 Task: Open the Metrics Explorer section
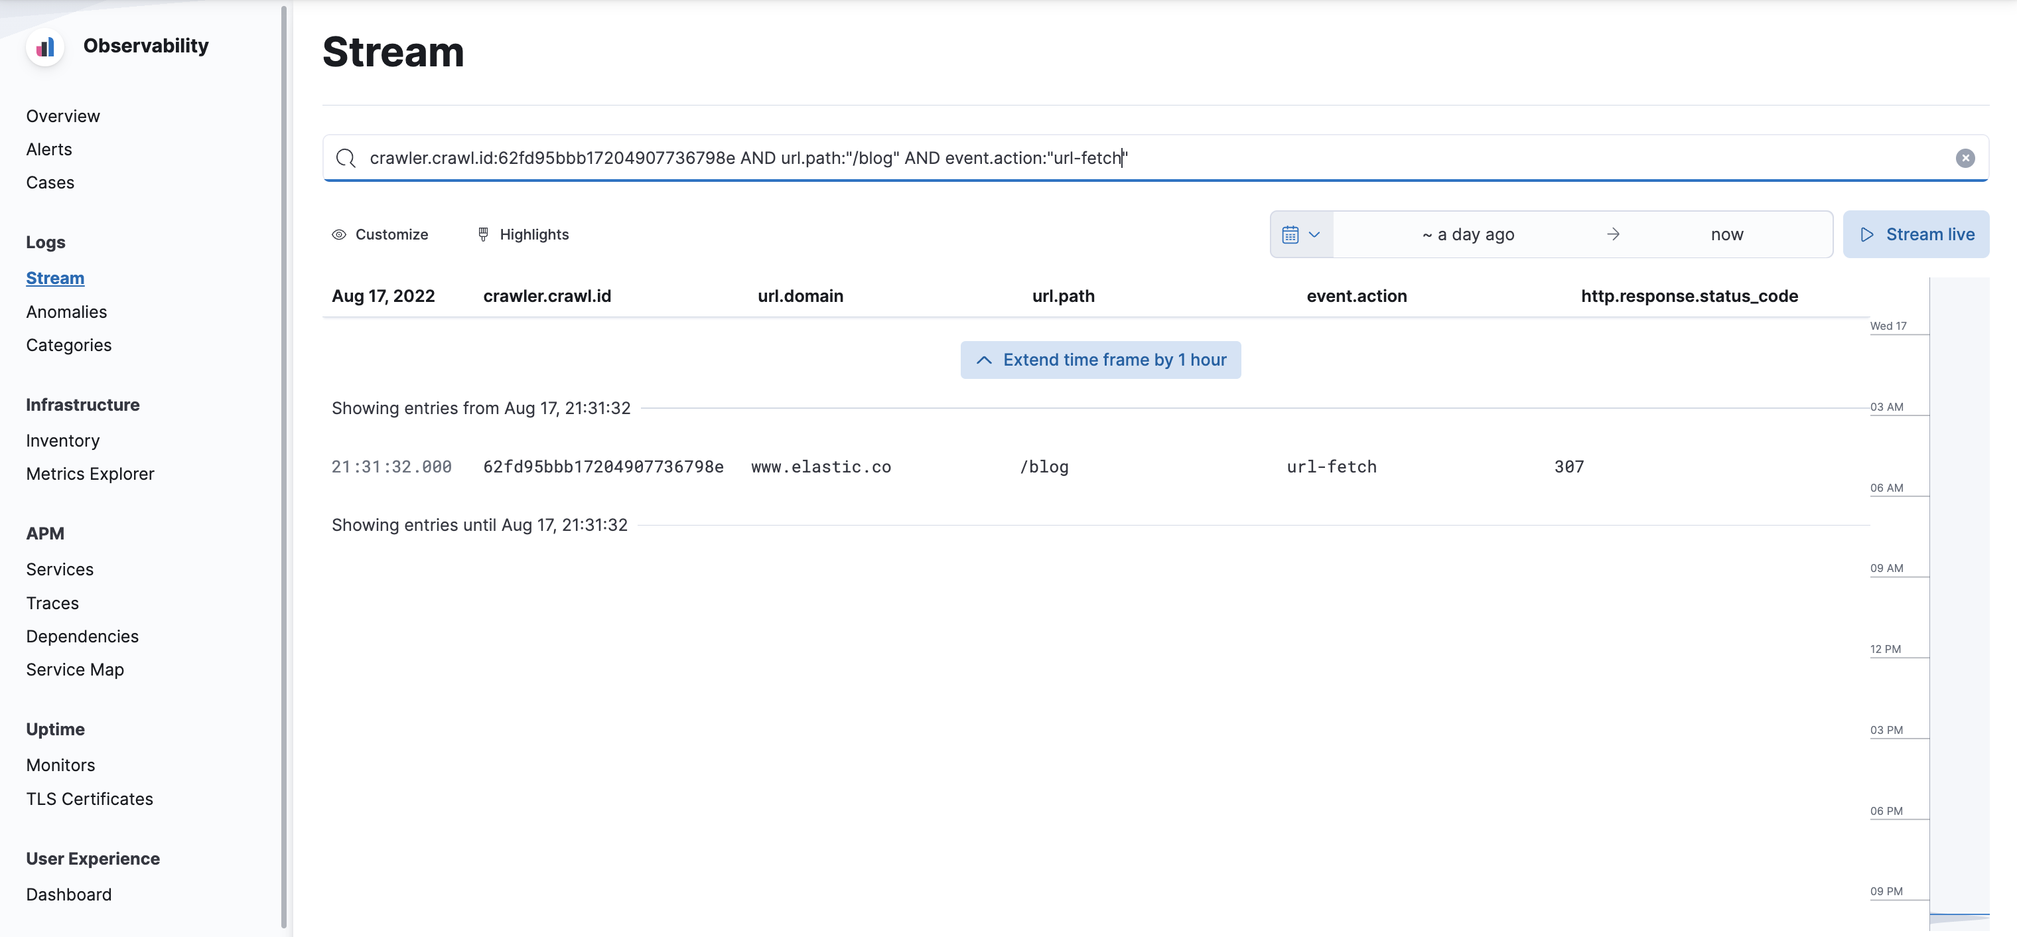(90, 473)
